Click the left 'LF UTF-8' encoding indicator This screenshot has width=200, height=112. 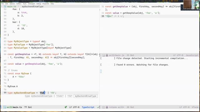[74, 107]
